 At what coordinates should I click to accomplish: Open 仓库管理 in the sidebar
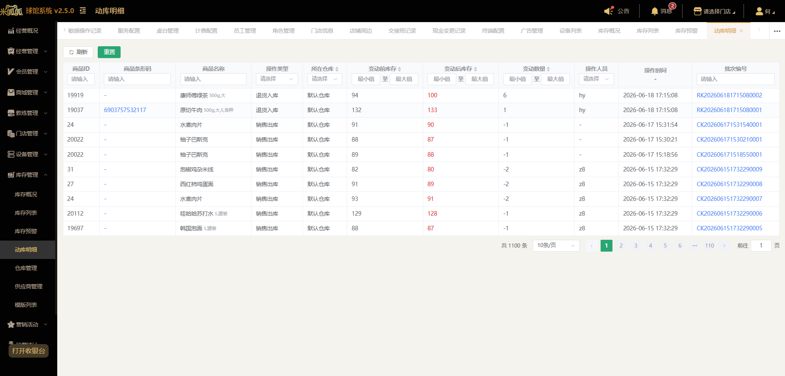pos(26,268)
